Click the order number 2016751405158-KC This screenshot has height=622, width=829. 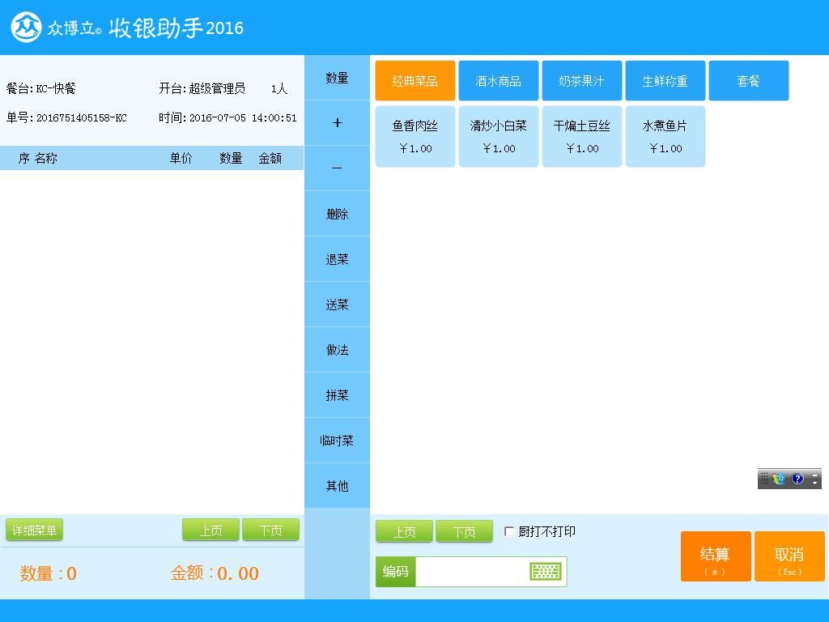[x=82, y=118]
